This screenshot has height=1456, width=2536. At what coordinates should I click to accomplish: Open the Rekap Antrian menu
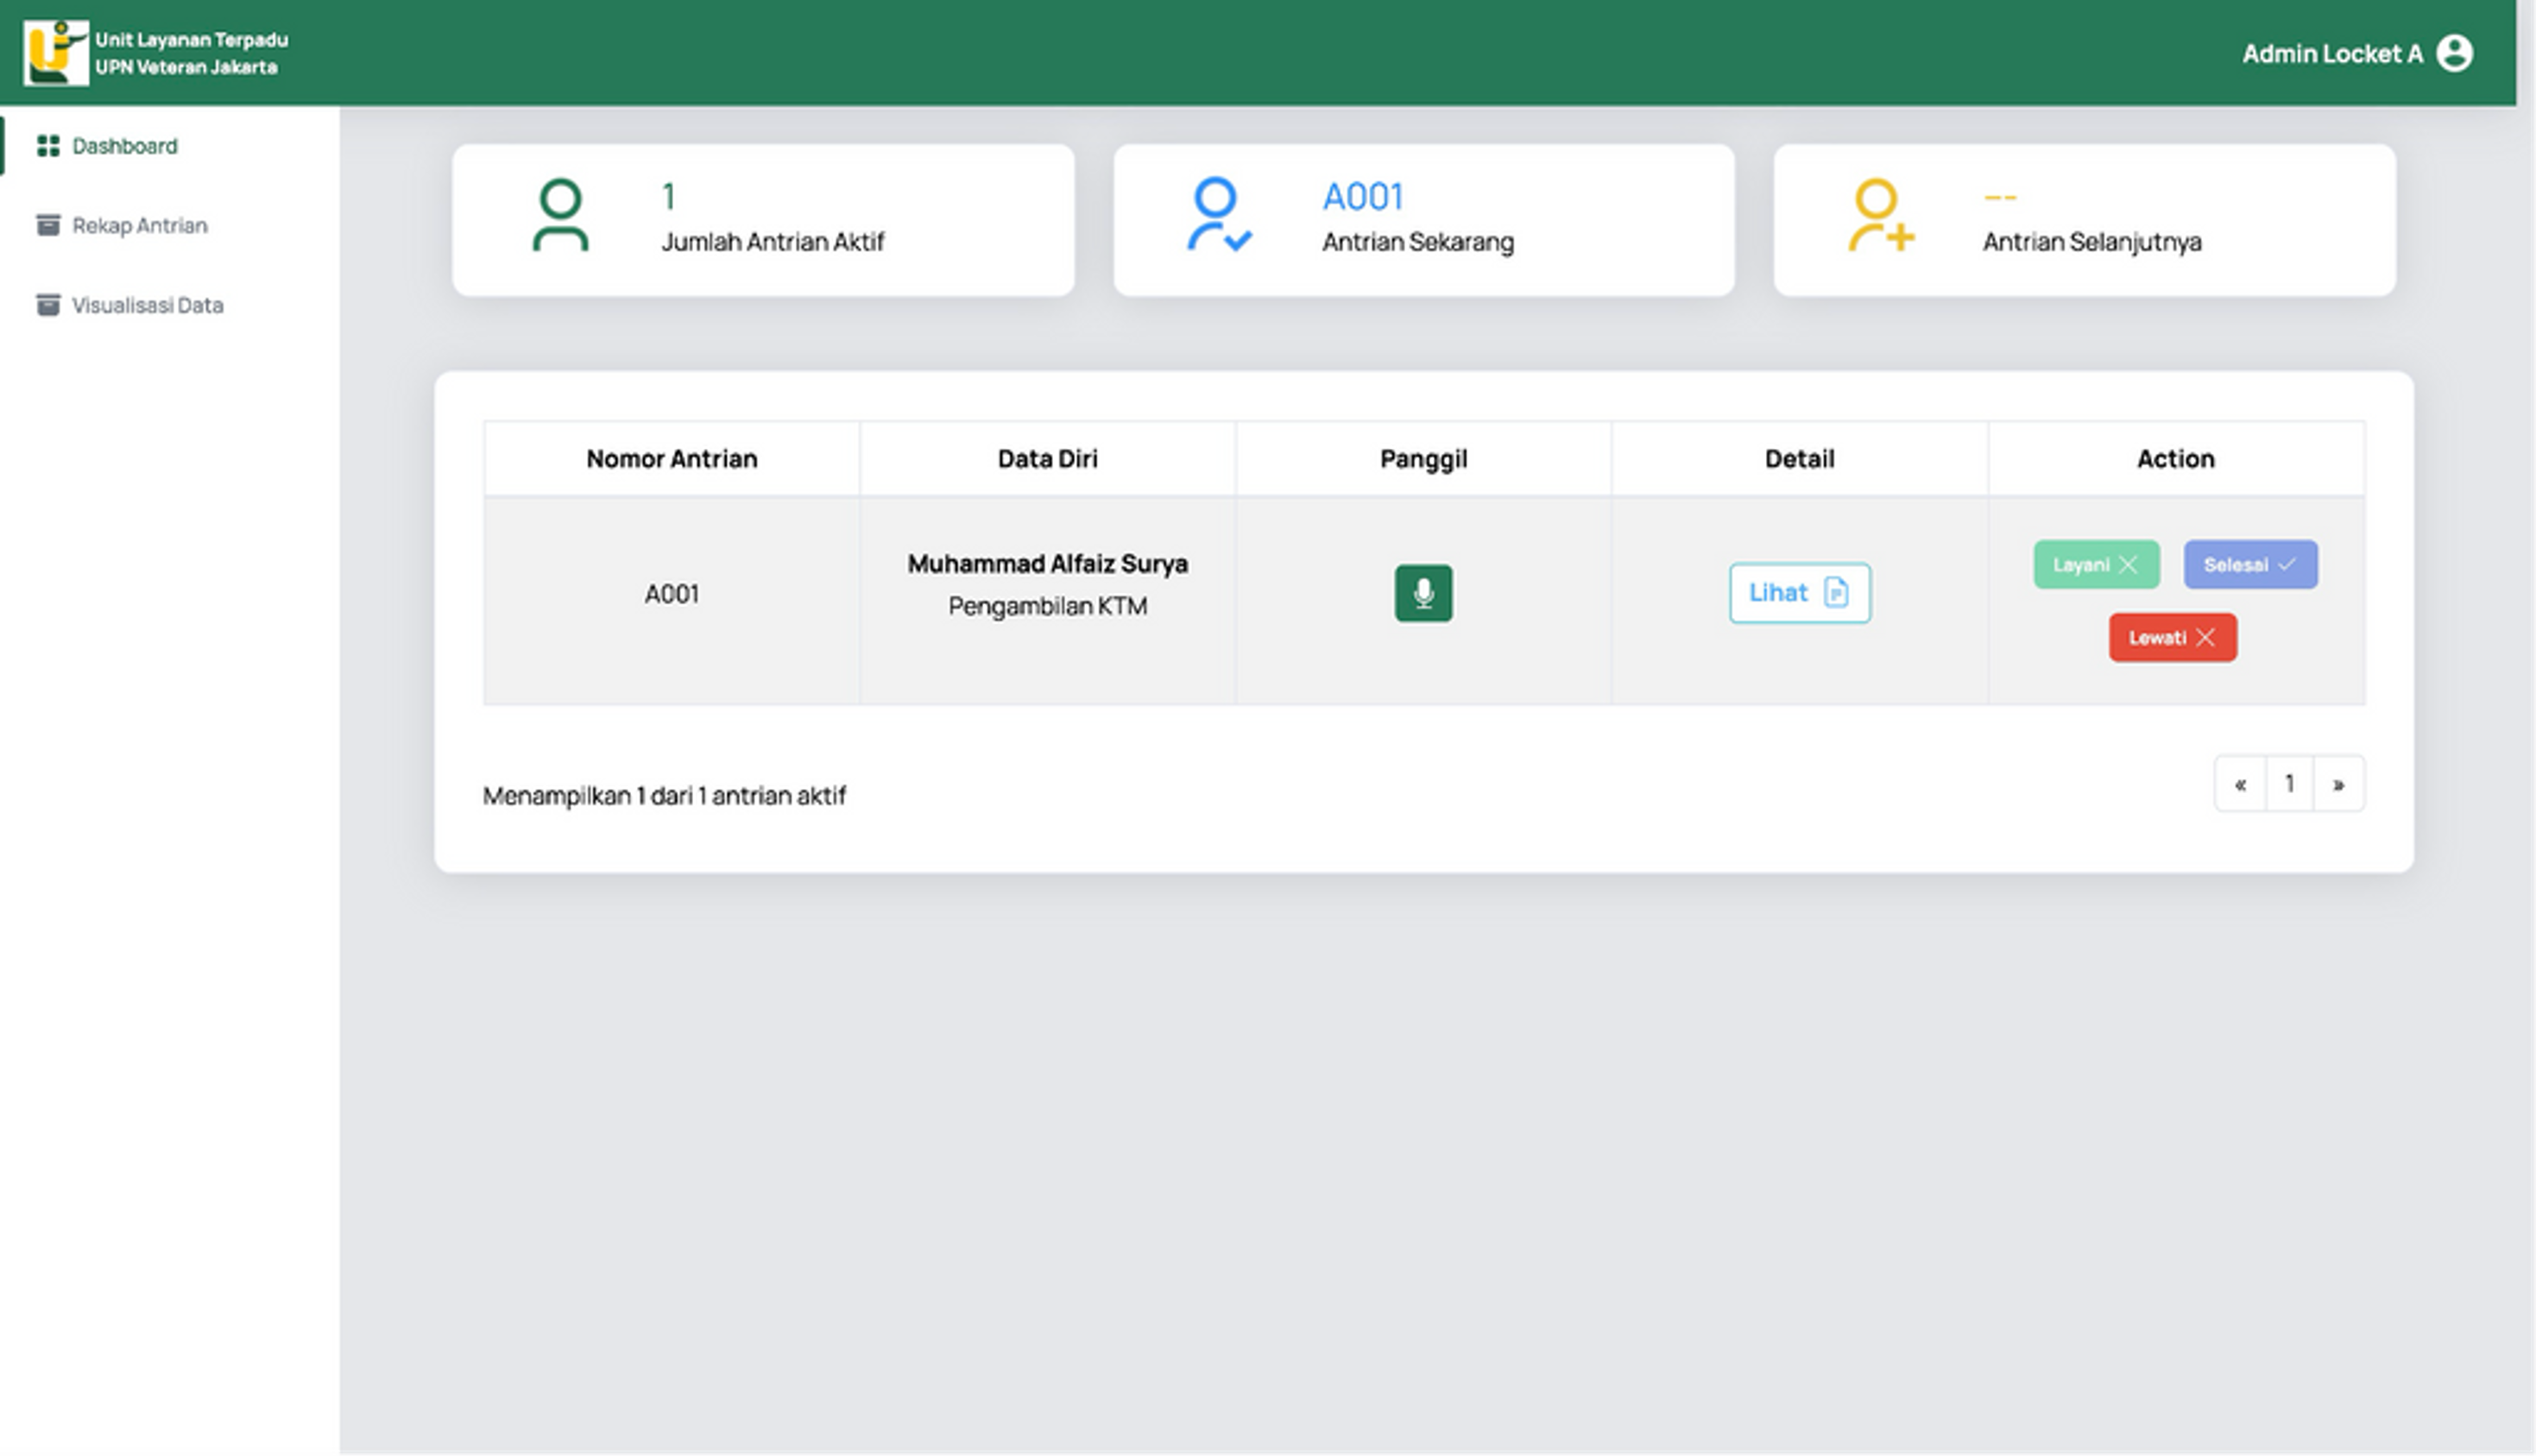(x=139, y=226)
